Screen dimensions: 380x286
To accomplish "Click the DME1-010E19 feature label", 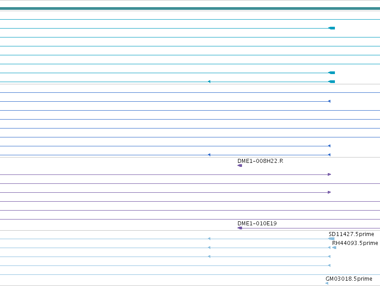I will 257,224.
